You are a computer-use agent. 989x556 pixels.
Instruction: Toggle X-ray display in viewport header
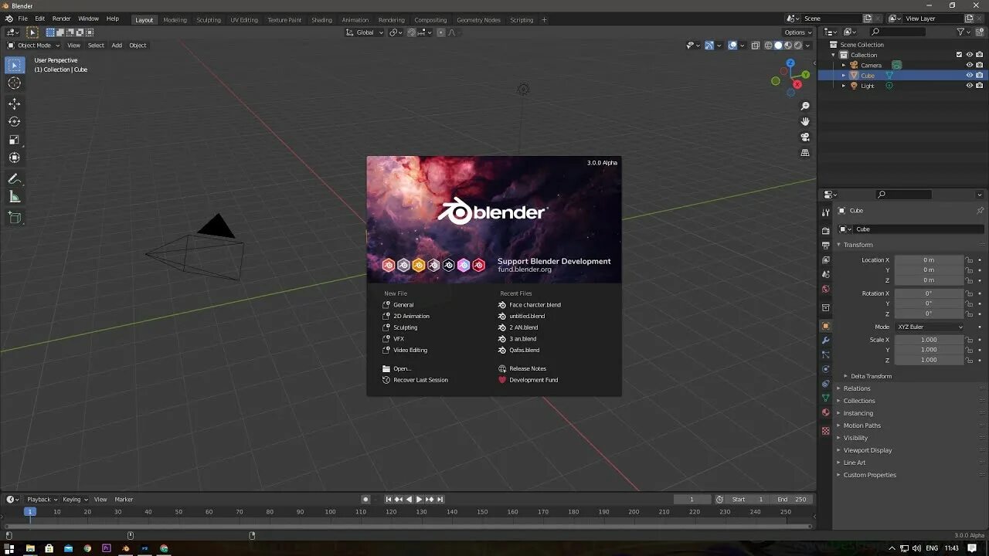(756, 46)
